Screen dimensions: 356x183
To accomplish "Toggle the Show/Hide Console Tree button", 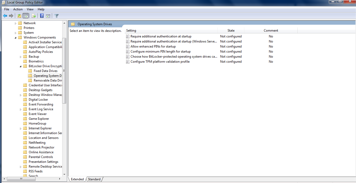I will (26, 16).
